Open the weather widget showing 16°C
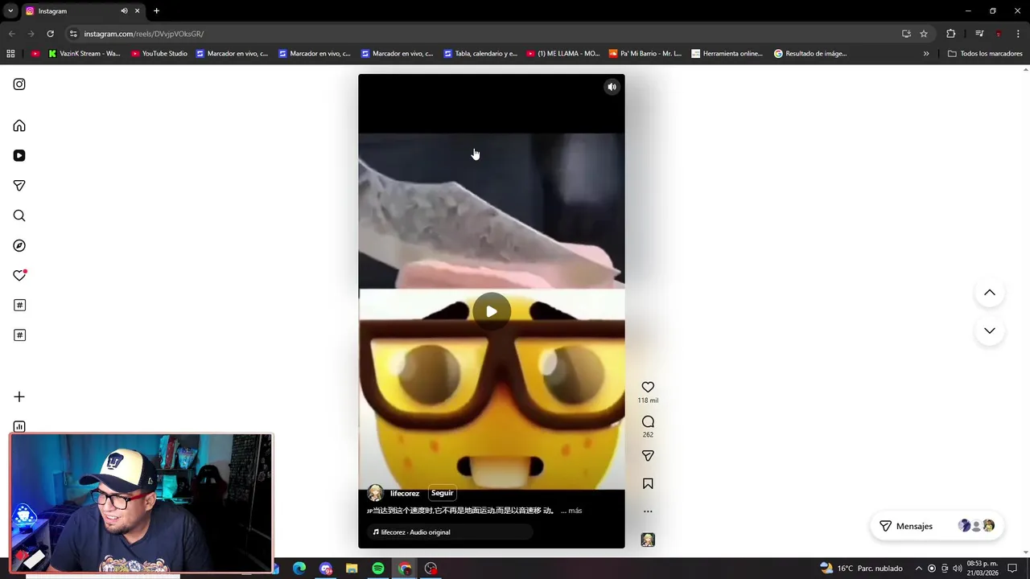 tap(861, 569)
